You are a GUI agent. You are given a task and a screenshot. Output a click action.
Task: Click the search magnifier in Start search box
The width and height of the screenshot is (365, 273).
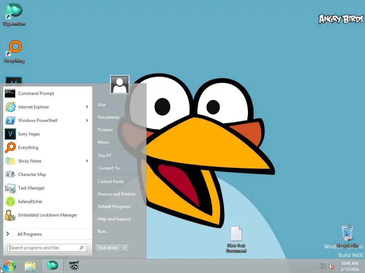82,248
